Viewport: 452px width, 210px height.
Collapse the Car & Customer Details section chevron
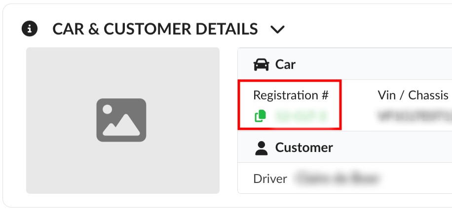tap(278, 30)
